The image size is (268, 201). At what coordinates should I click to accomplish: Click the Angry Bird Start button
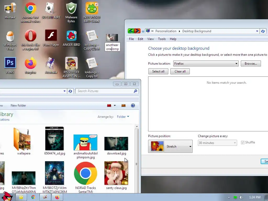coord(7,196)
